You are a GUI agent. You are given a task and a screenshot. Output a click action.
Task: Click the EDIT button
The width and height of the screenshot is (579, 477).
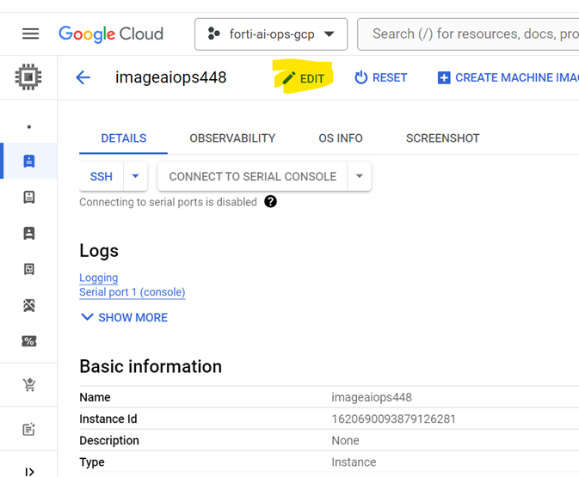point(304,78)
